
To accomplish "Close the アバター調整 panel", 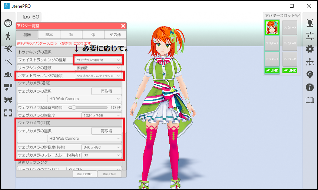I will point(123,26).
